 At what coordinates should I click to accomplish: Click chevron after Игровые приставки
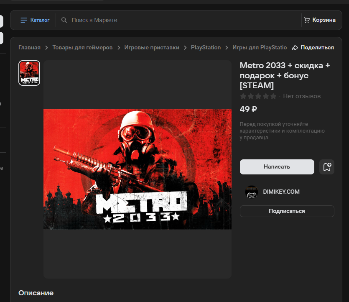185,48
